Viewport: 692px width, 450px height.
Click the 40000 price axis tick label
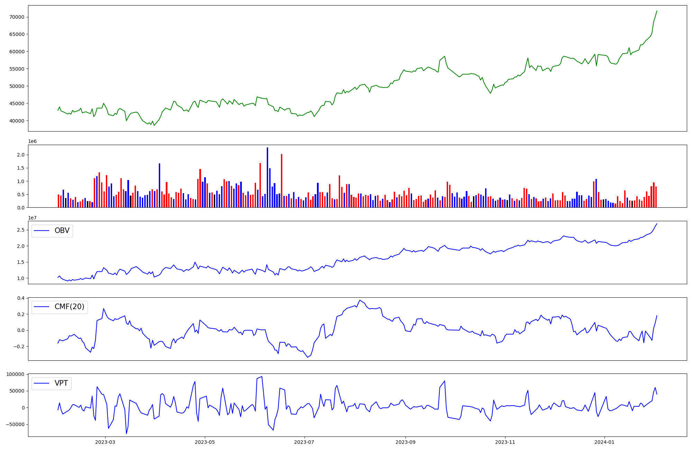click(16, 121)
